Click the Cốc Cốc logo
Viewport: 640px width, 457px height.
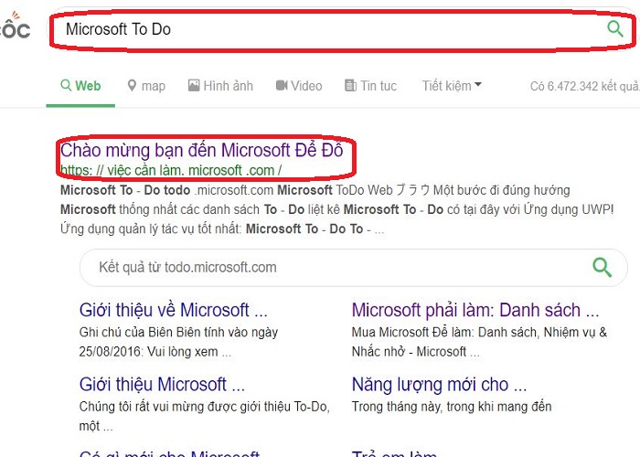16,26
